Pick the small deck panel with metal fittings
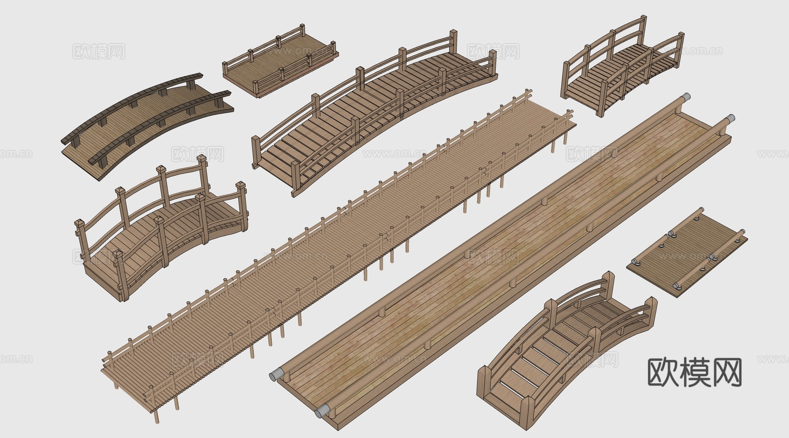Image resolution: width=789 pixels, height=438 pixels. pyautogui.click(x=687, y=253)
